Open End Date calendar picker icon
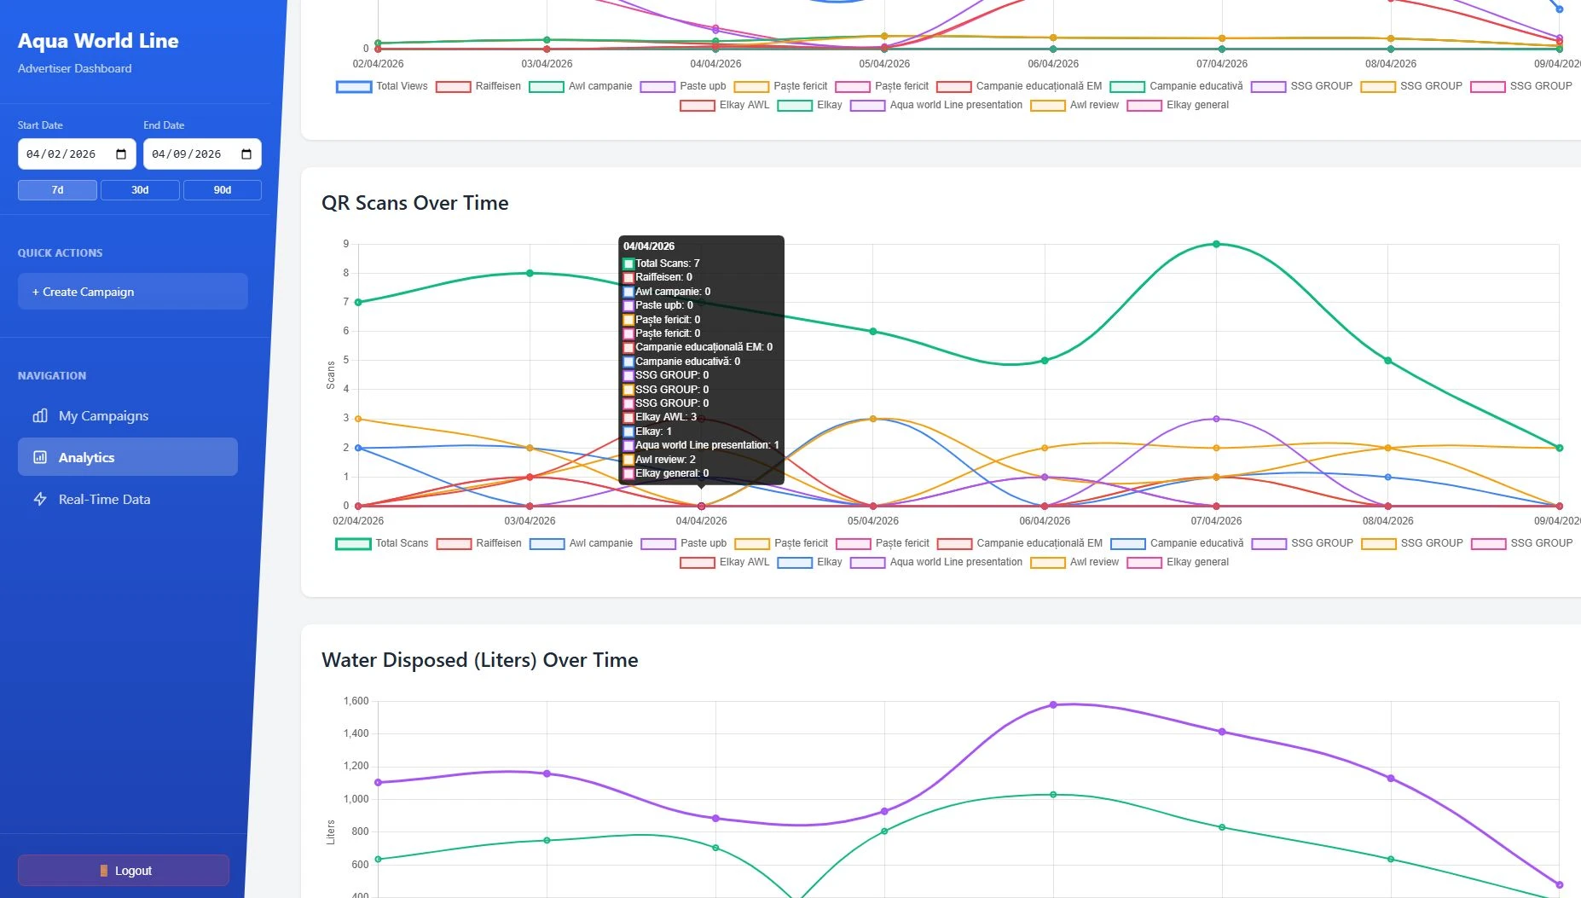Screen dimensions: 1581x898 pyautogui.click(x=246, y=154)
